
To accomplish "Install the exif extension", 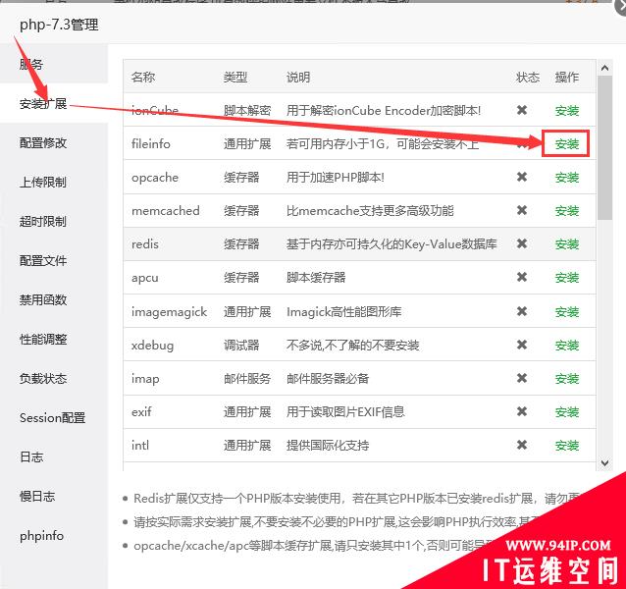I will (x=567, y=411).
